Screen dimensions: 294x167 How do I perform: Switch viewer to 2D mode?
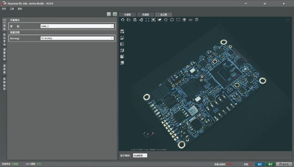point(190,20)
